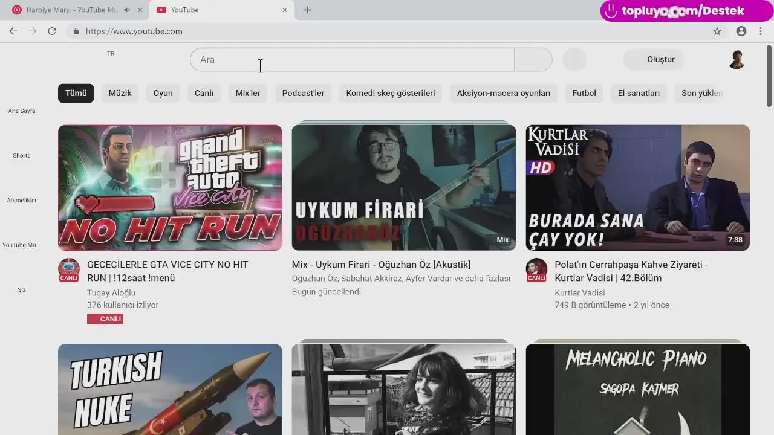Activate the voice search round button

coord(574,60)
